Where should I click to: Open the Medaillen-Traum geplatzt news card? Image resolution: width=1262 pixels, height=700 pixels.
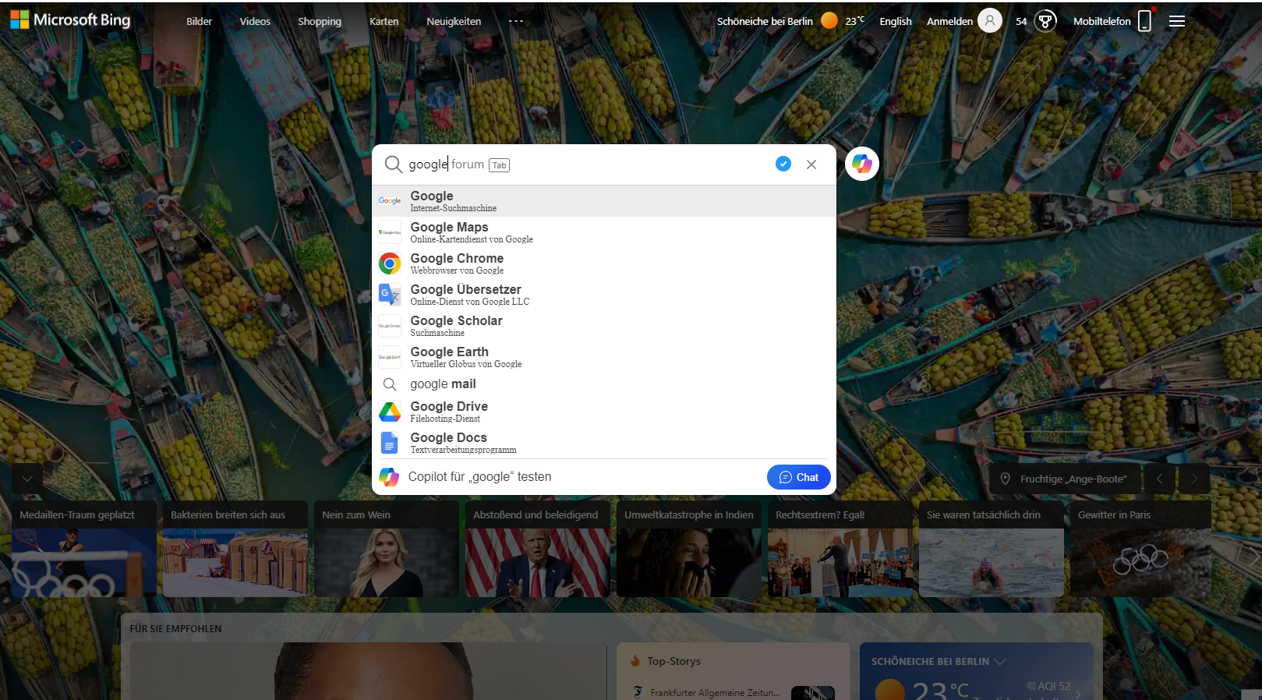84,549
